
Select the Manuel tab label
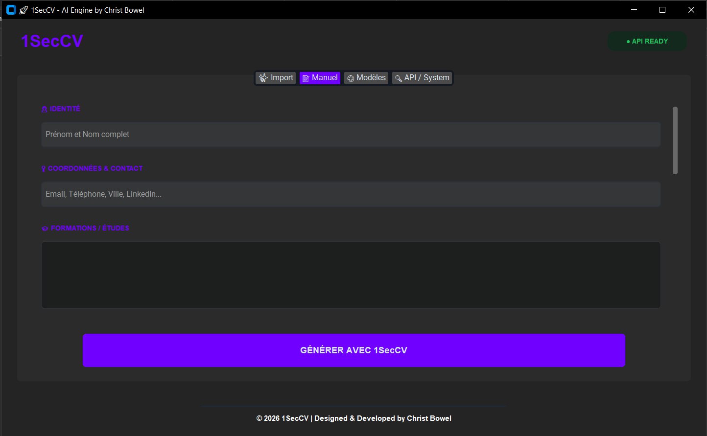pos(325,78)
